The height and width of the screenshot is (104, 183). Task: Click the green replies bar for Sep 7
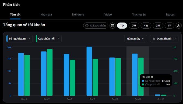pos(50,72)
